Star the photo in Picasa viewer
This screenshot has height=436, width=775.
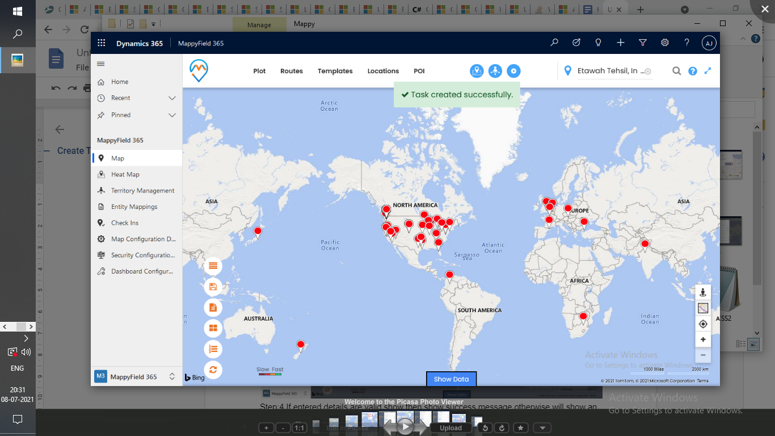(x=521, y=427)
